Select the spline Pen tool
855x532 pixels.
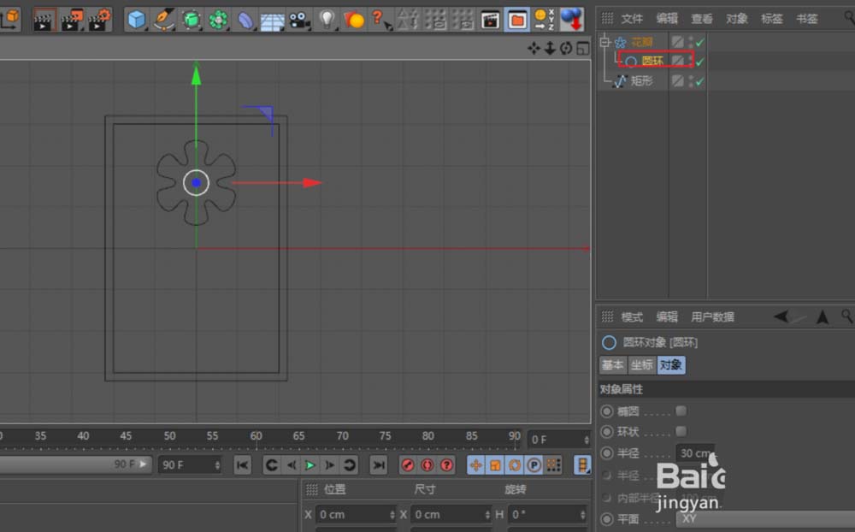[163, 19]
